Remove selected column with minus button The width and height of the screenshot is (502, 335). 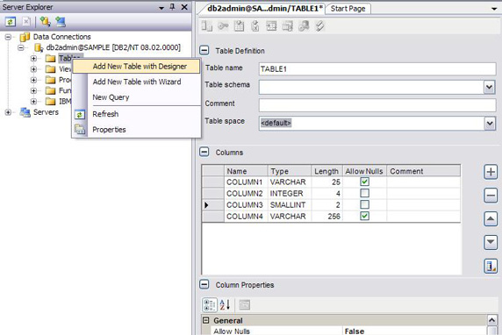491,196
